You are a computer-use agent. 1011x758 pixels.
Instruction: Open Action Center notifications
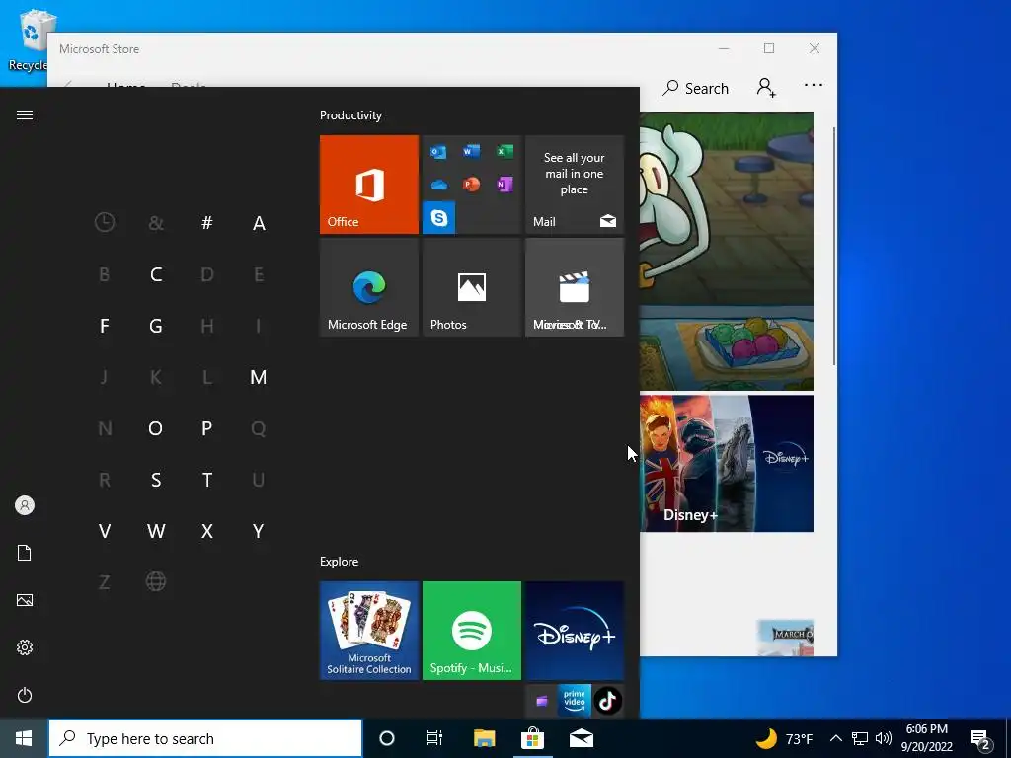(980, 739)
